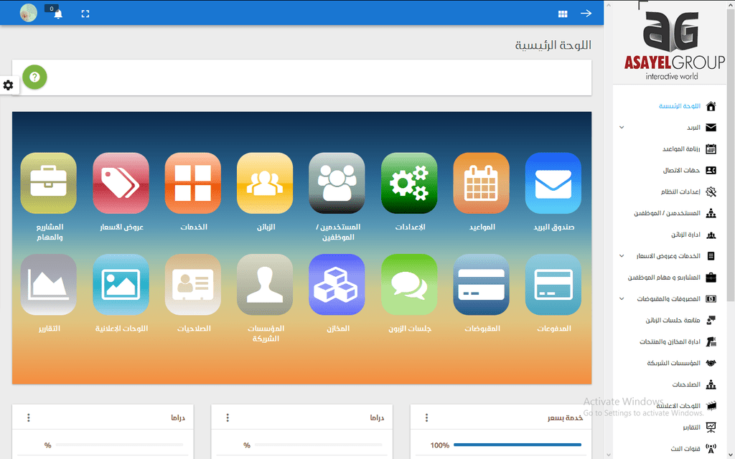Image resolution: width=735 pixels, height=459 pixels.
Task: Open the المخازن purple cubes icon
Action: [x=337, y=285]
